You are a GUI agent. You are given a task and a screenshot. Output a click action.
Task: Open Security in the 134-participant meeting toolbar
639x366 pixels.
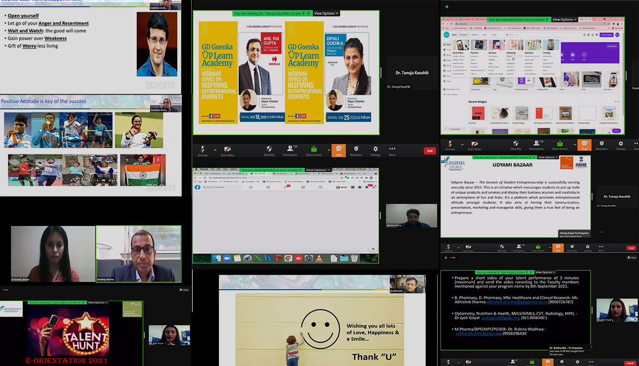click(269, 150)
